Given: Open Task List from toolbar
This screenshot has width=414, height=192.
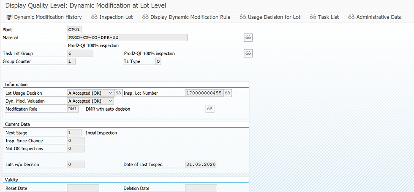Looking at the screenshot, I should click(324, 17).
